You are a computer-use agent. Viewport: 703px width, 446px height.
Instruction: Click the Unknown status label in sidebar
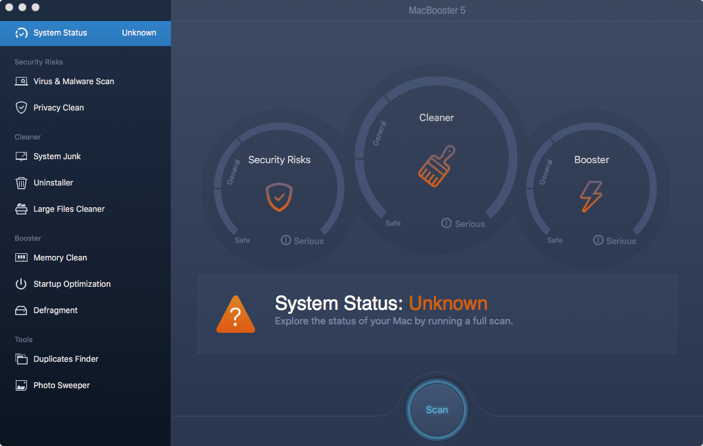click(x=139, y=33)
